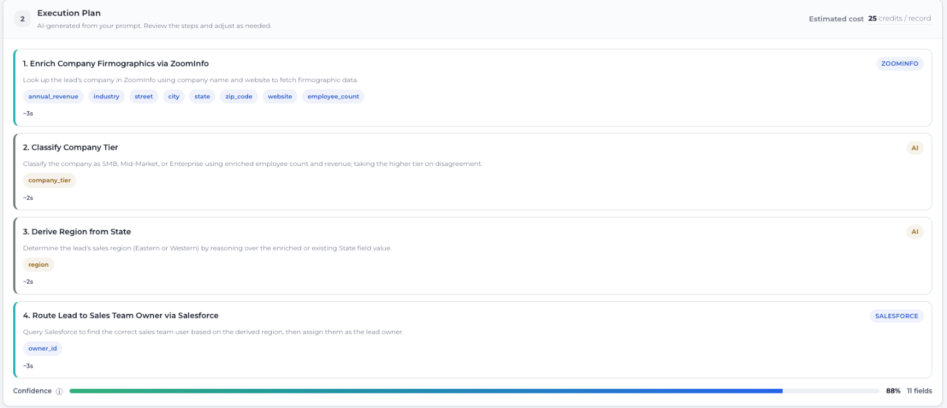947x408 pixels.
Task: Click the SALESFORCE badge
Action: coord(896,316)
